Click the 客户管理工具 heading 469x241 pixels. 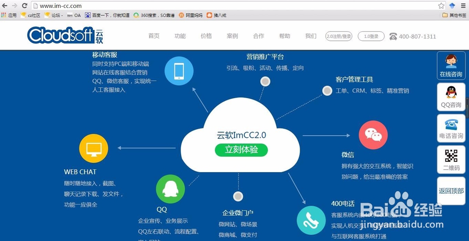tap(354, 80)
